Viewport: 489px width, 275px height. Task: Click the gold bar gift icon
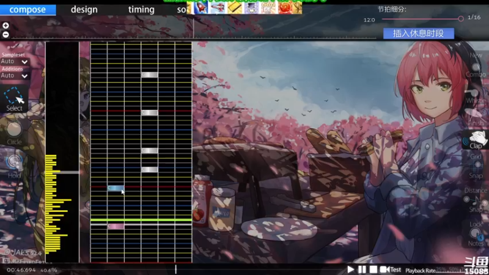tap(234, 7)
